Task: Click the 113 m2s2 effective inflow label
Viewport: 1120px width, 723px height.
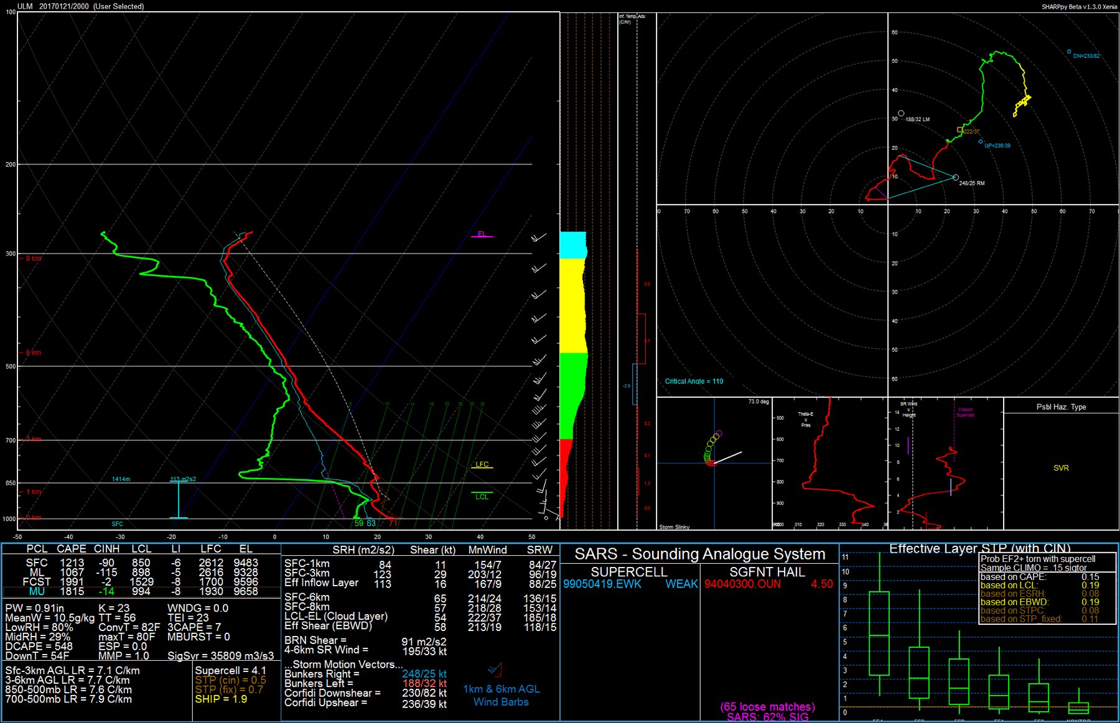Action: point(183,479)
